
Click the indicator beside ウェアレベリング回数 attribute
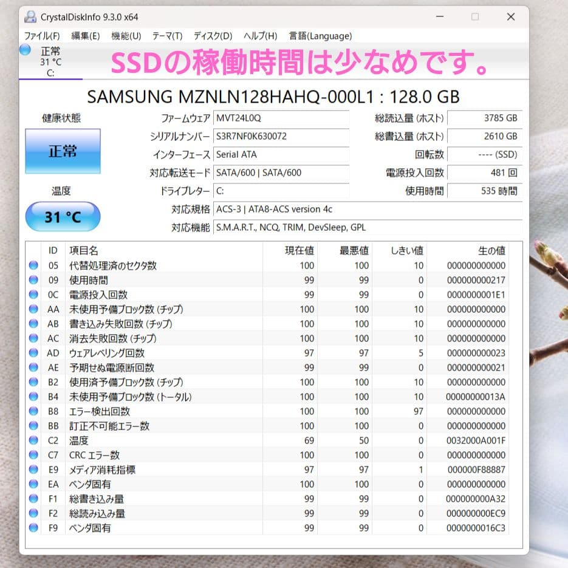tap(33, 353)
